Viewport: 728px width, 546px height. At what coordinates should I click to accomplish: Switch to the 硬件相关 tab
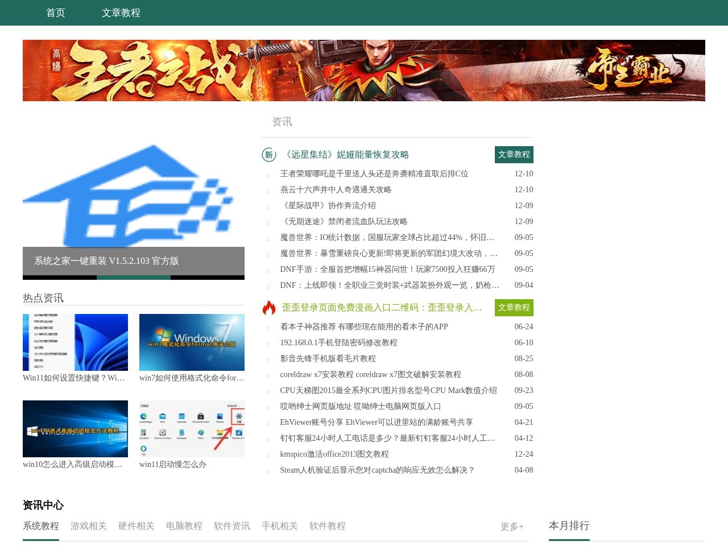pos(136,526)
